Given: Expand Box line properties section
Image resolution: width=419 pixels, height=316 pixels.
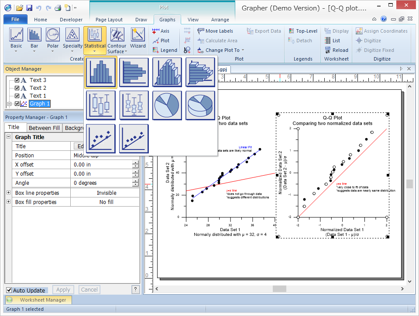Looking at the screenshot, I should 9,193.
